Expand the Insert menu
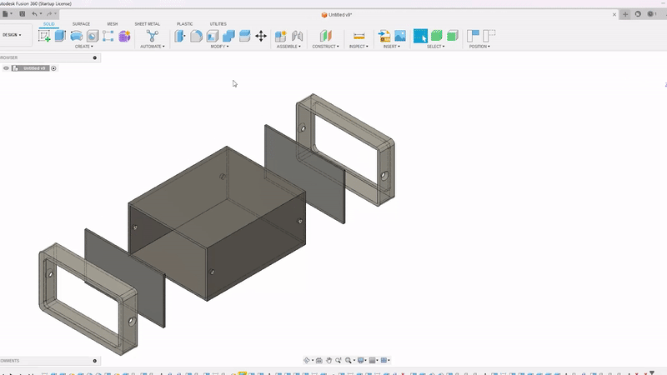This screenshot has width=667, height=375. coord(391,47)
